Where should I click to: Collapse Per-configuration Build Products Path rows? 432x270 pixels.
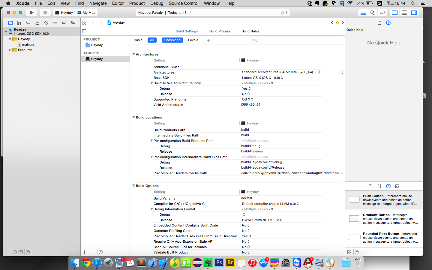tap(151, 141)
